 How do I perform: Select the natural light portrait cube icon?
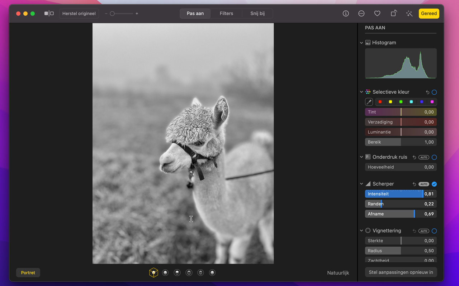click(x=153, y=273)
